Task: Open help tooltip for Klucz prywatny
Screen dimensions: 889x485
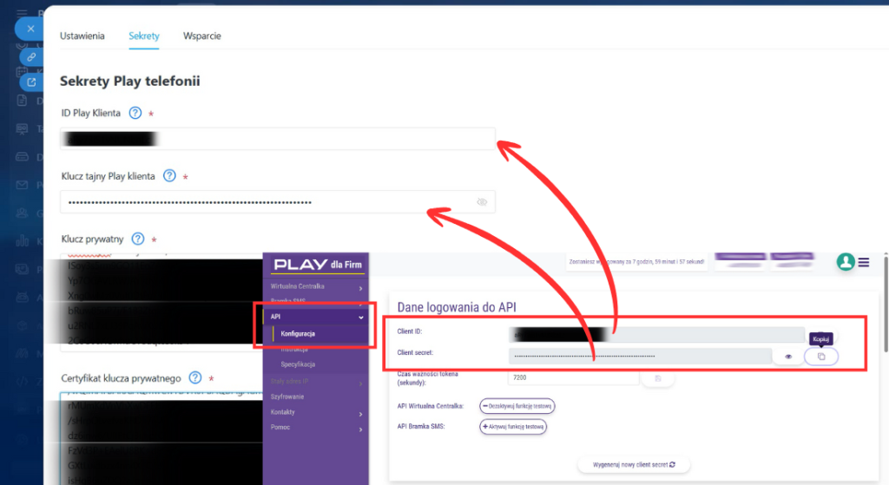Action: point(137,239)
